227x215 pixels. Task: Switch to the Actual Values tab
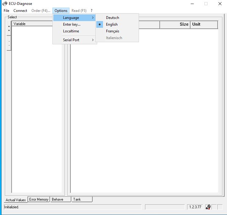pos(16,200)
